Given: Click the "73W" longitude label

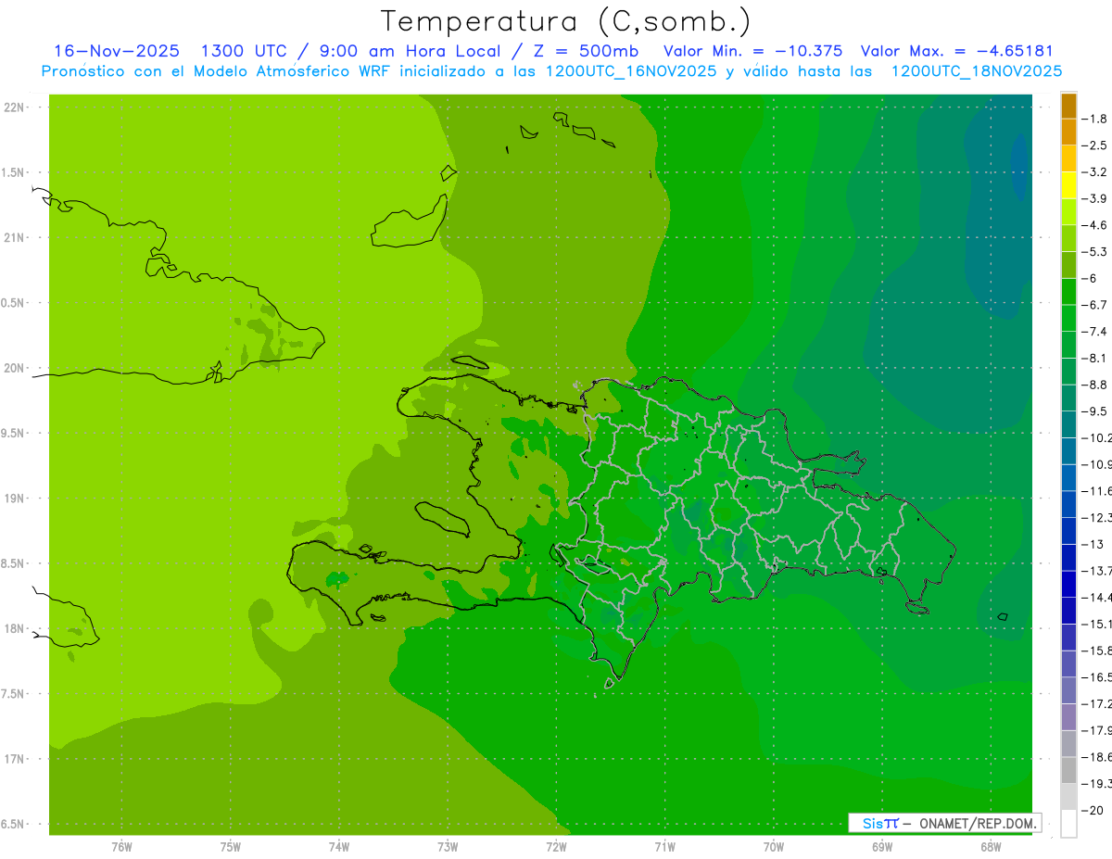Looking at the screenshot, I should (448, 847).
